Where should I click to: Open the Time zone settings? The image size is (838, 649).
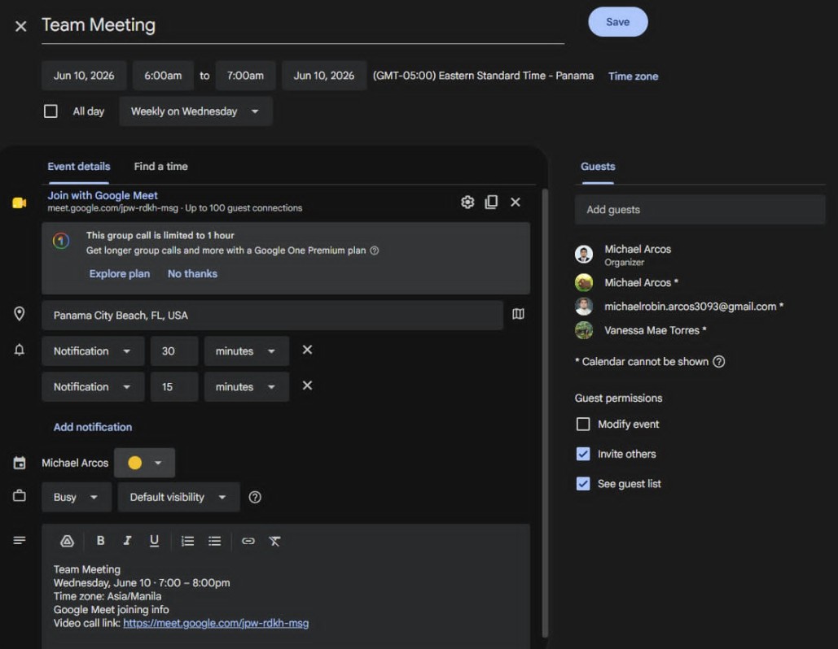[x=634, y=76]
